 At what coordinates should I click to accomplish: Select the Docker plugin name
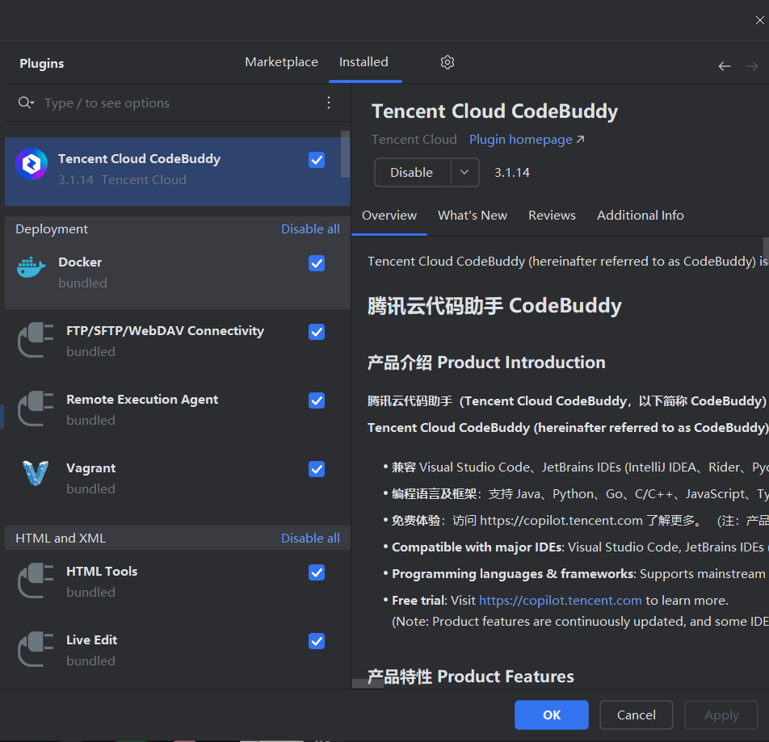coord(80,262)
